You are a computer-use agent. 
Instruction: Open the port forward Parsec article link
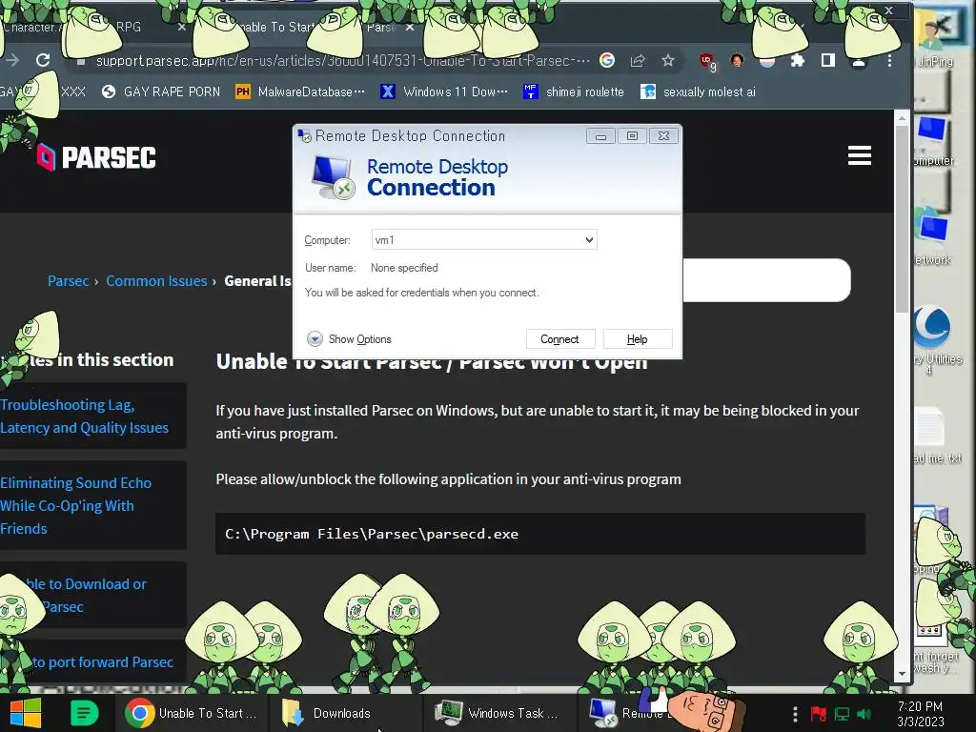click(x=102, y=661)
